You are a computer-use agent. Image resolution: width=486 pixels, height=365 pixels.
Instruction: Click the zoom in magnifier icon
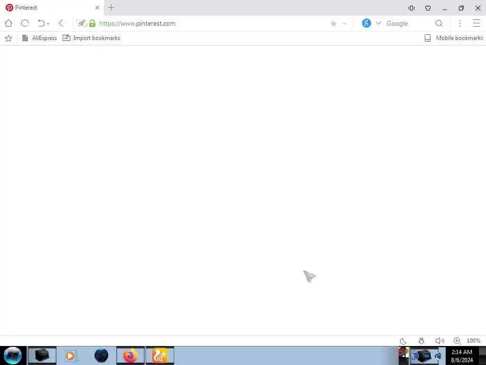[457, 341]
